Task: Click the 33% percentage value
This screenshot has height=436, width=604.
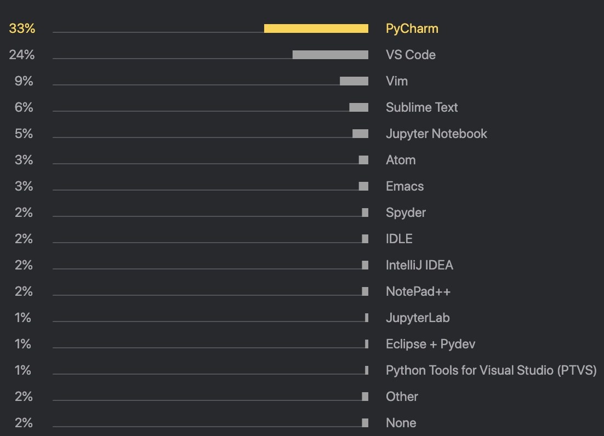Action: (x=22, y=28)
